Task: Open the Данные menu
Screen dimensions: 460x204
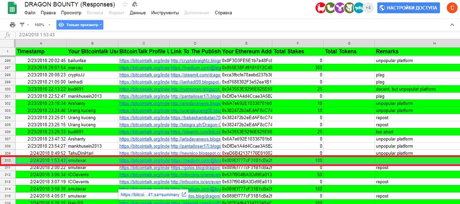Action: [x=138, y=13]
